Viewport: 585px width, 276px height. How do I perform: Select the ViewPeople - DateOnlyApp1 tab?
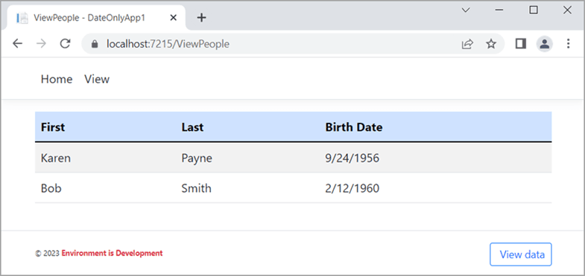click(96, 18)
